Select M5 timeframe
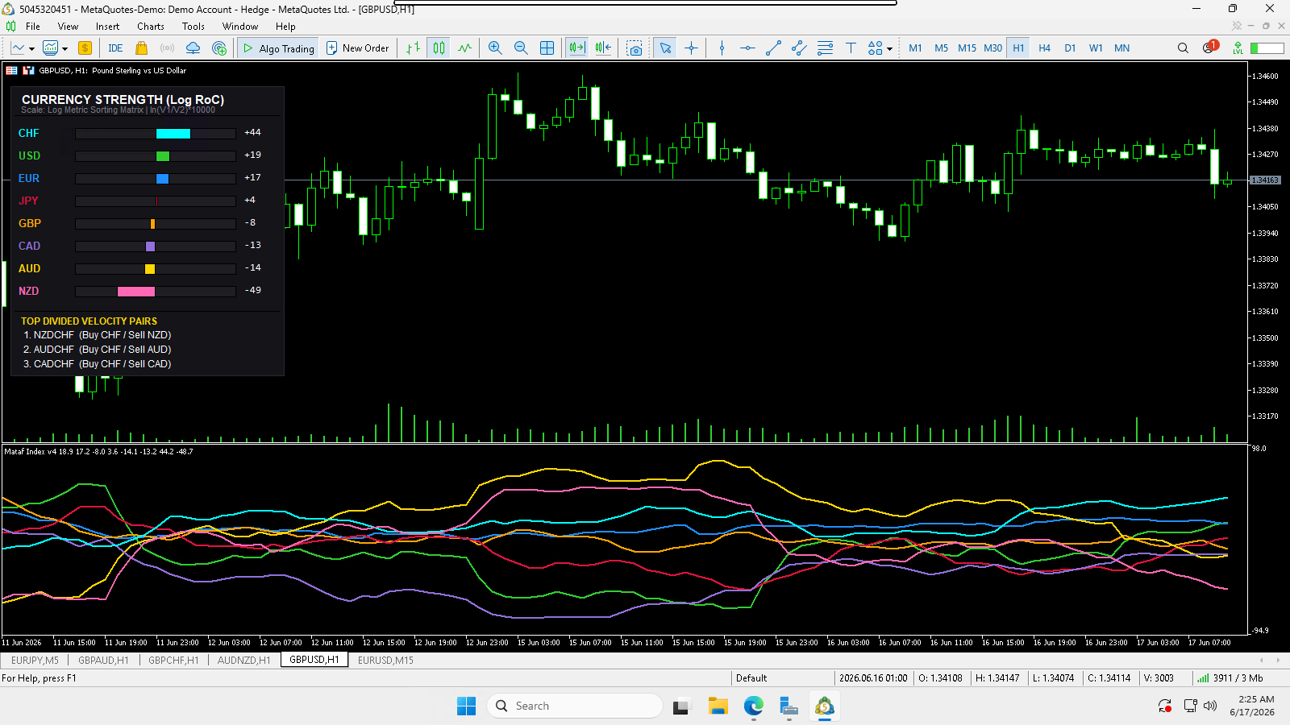The height and width of the screenshot is (725, 1290). coord(941,48)
